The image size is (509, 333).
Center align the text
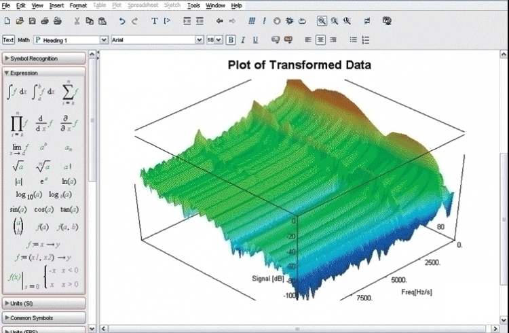pos(320,40)
